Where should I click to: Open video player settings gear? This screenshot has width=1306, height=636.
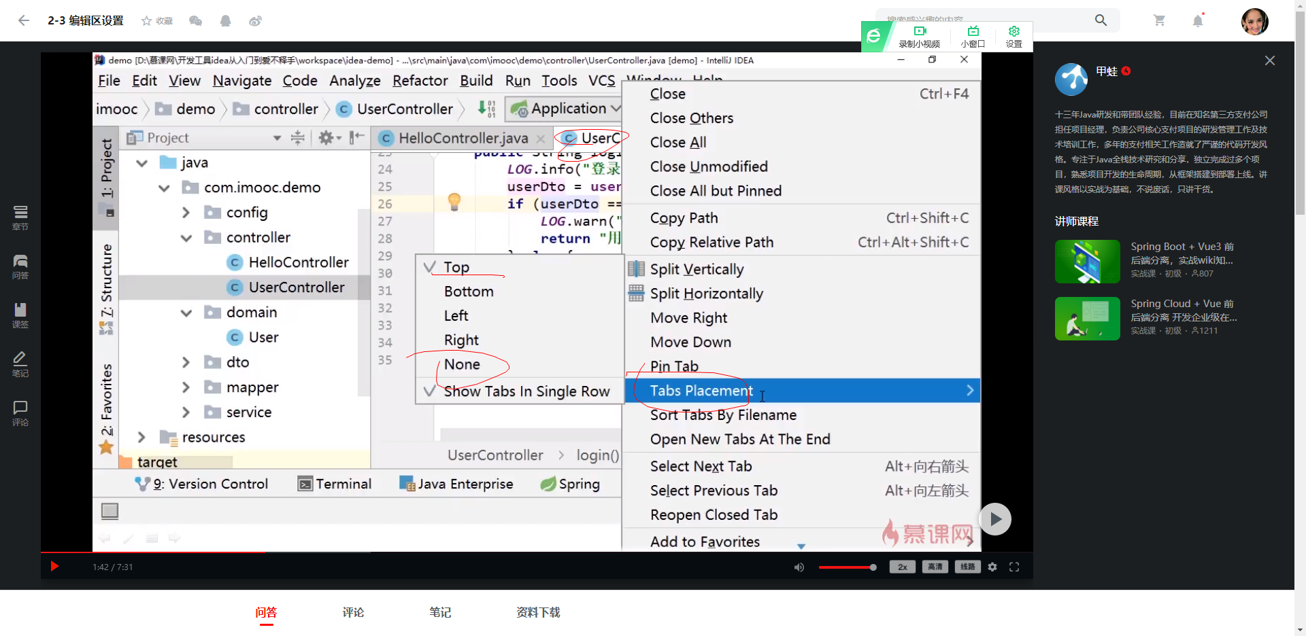point(992,567)
